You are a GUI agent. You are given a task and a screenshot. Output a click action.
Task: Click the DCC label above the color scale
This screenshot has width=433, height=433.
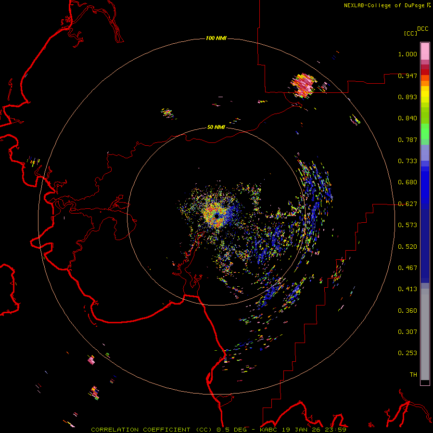point(423,29)
